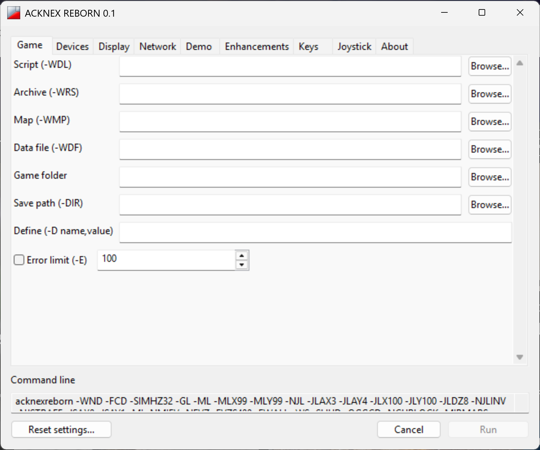Increase Error limit with the up stepper arrow

242,256
